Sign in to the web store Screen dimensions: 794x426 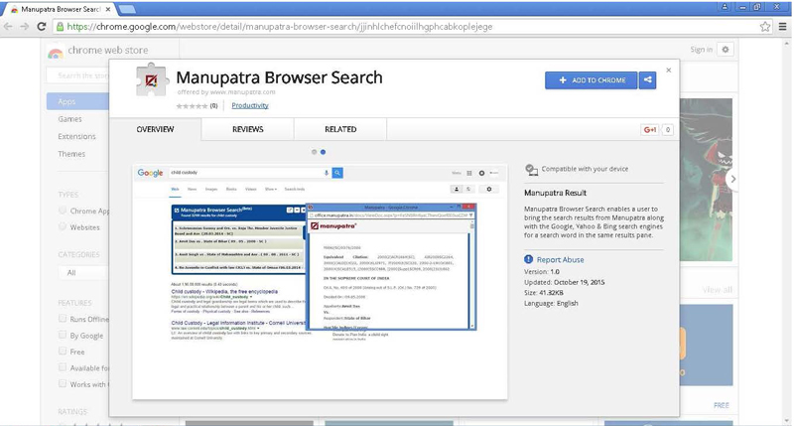(x=701, y=50)
